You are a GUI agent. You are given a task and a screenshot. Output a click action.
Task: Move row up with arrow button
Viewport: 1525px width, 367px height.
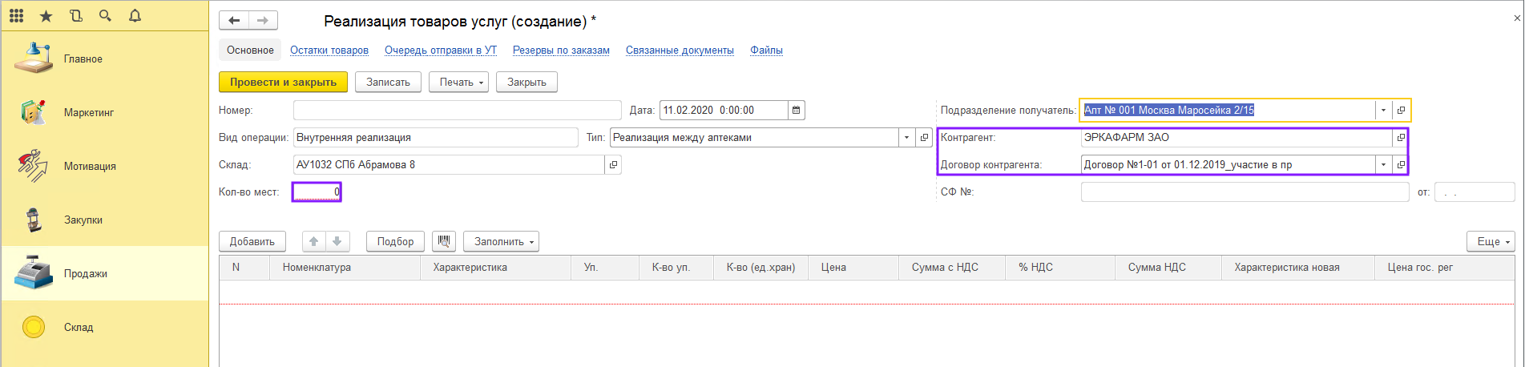[x=314, y=241]
